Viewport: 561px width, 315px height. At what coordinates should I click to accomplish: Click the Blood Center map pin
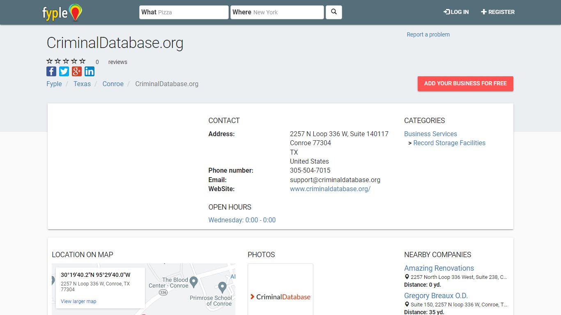coord(194,282)
